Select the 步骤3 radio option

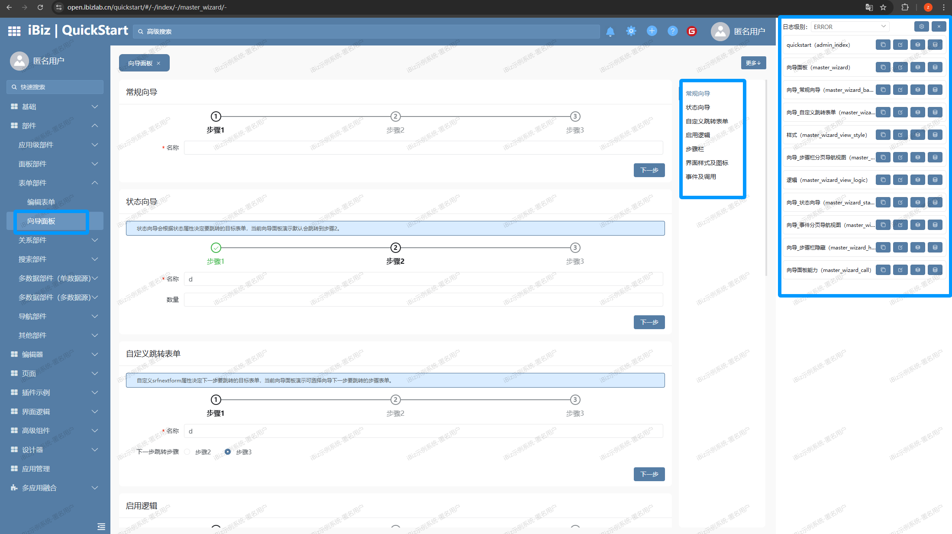(228, 452)
